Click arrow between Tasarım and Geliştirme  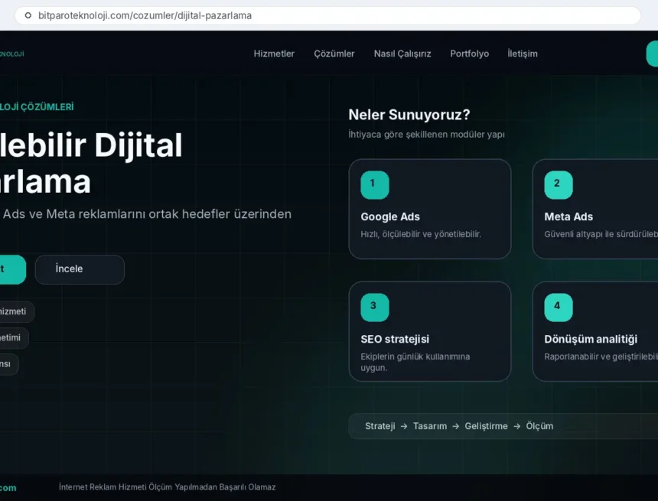[x=456, y=427]
